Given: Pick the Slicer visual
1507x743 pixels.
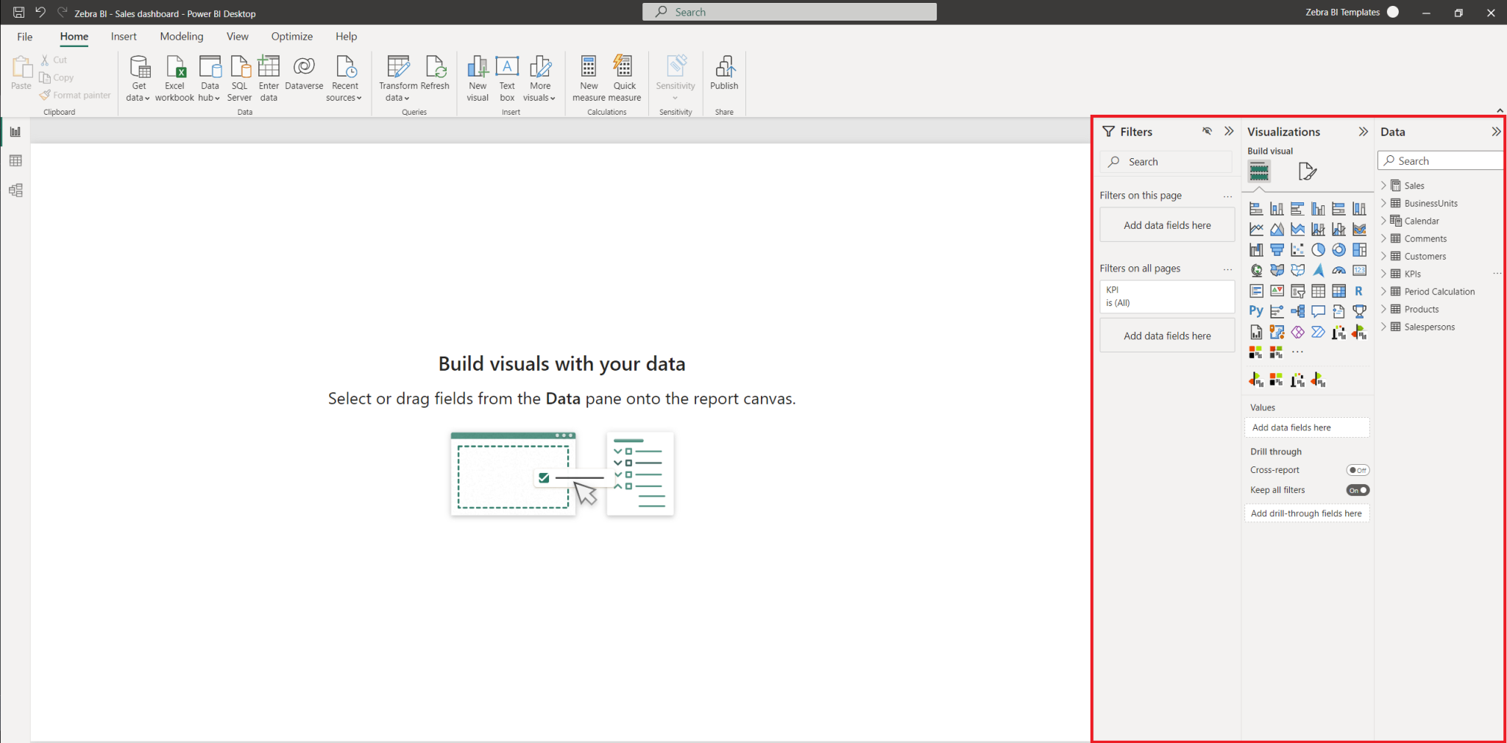Looking at the screenshot, I should coord(1297,291).
